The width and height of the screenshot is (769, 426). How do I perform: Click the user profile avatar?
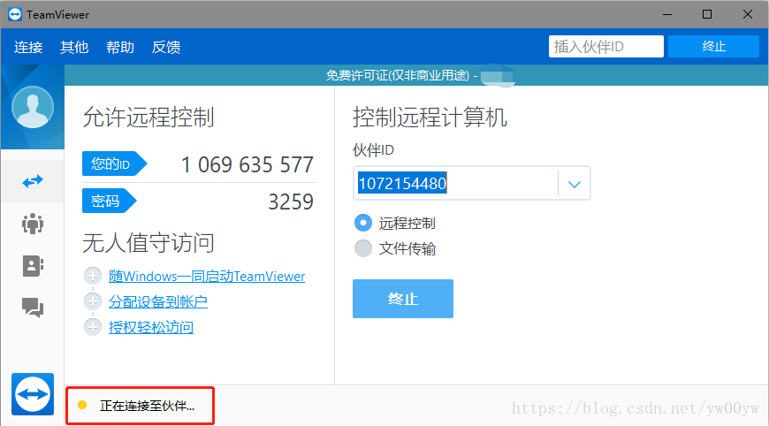(x=33, y=107)
